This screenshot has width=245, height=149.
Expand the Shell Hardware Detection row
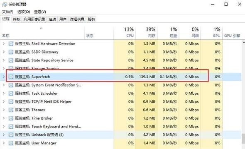(x=4, y=44)
